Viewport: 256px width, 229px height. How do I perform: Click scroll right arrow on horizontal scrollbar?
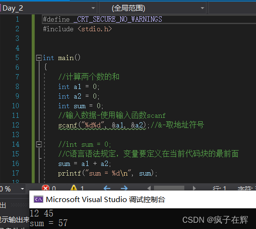pyautogui.click(x=194, y=188)
